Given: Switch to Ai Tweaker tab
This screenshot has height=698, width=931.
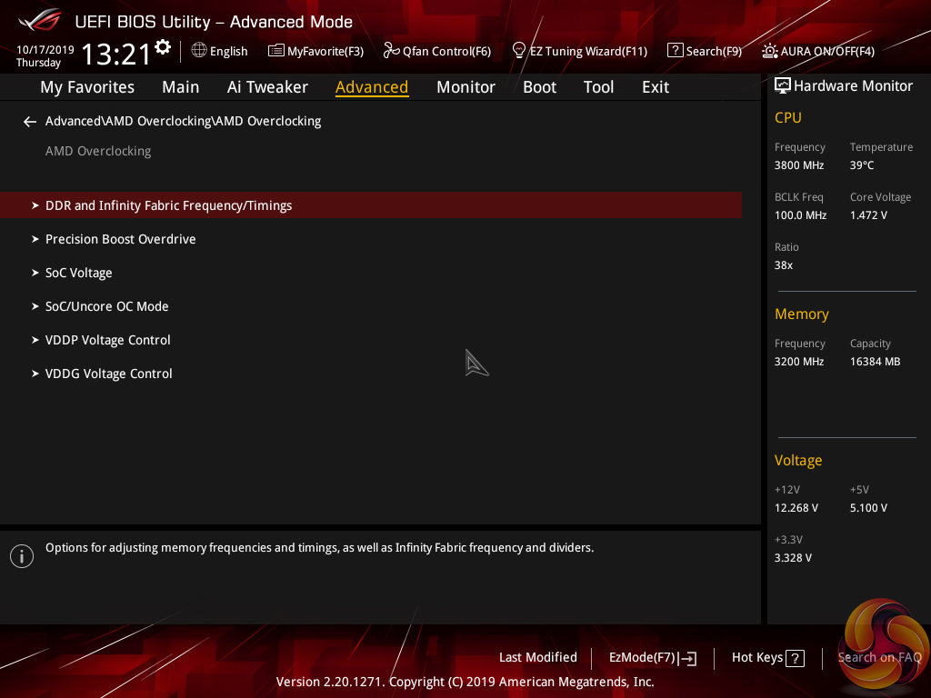Looking at the screenshot, I should (267, 87).
